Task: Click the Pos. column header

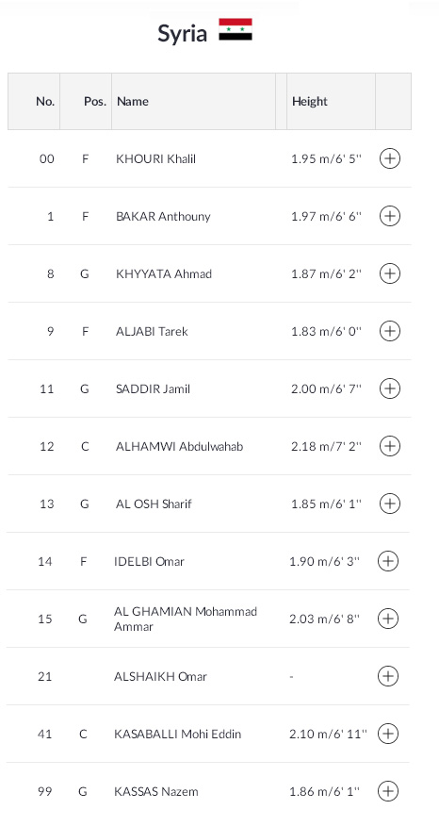Action: pos(95,102)
